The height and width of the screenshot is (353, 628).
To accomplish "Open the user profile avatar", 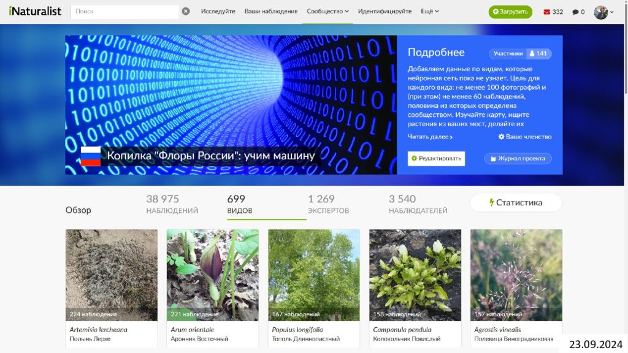I will coord(600,12).
